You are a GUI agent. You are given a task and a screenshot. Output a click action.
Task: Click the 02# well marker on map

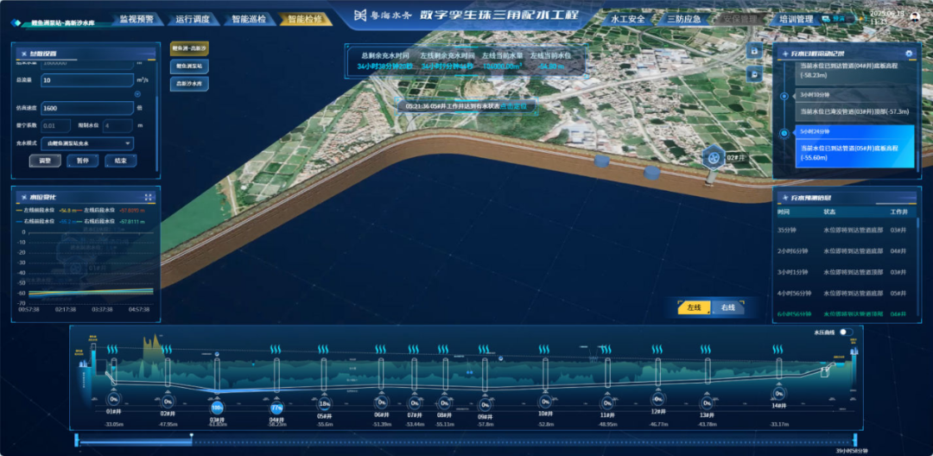[714, 157]
